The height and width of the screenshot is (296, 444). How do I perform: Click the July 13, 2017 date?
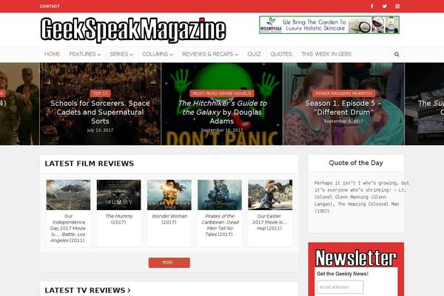pyautogui.click(x=100, y=130)
